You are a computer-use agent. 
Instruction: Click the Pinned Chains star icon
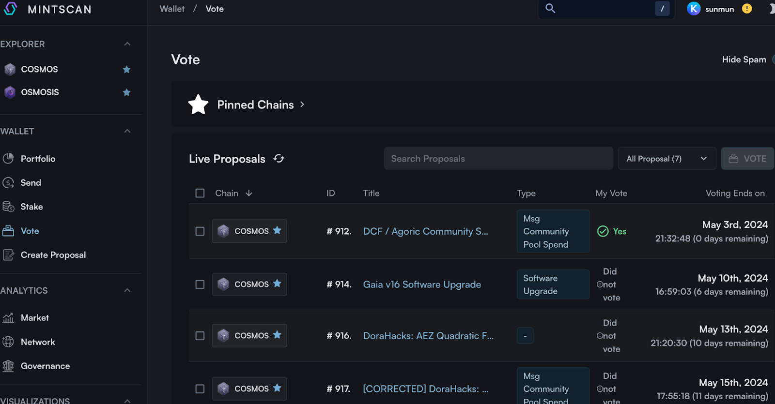pyautogui.click(x=198, y=105)
